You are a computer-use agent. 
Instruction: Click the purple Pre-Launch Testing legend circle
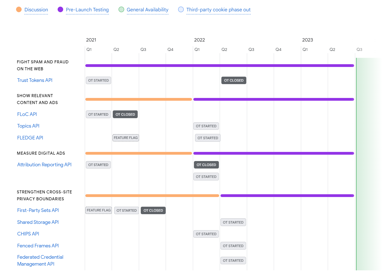click(60, 9)
